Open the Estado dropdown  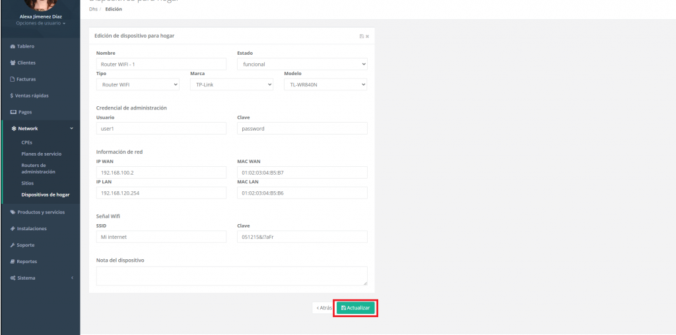302,65
